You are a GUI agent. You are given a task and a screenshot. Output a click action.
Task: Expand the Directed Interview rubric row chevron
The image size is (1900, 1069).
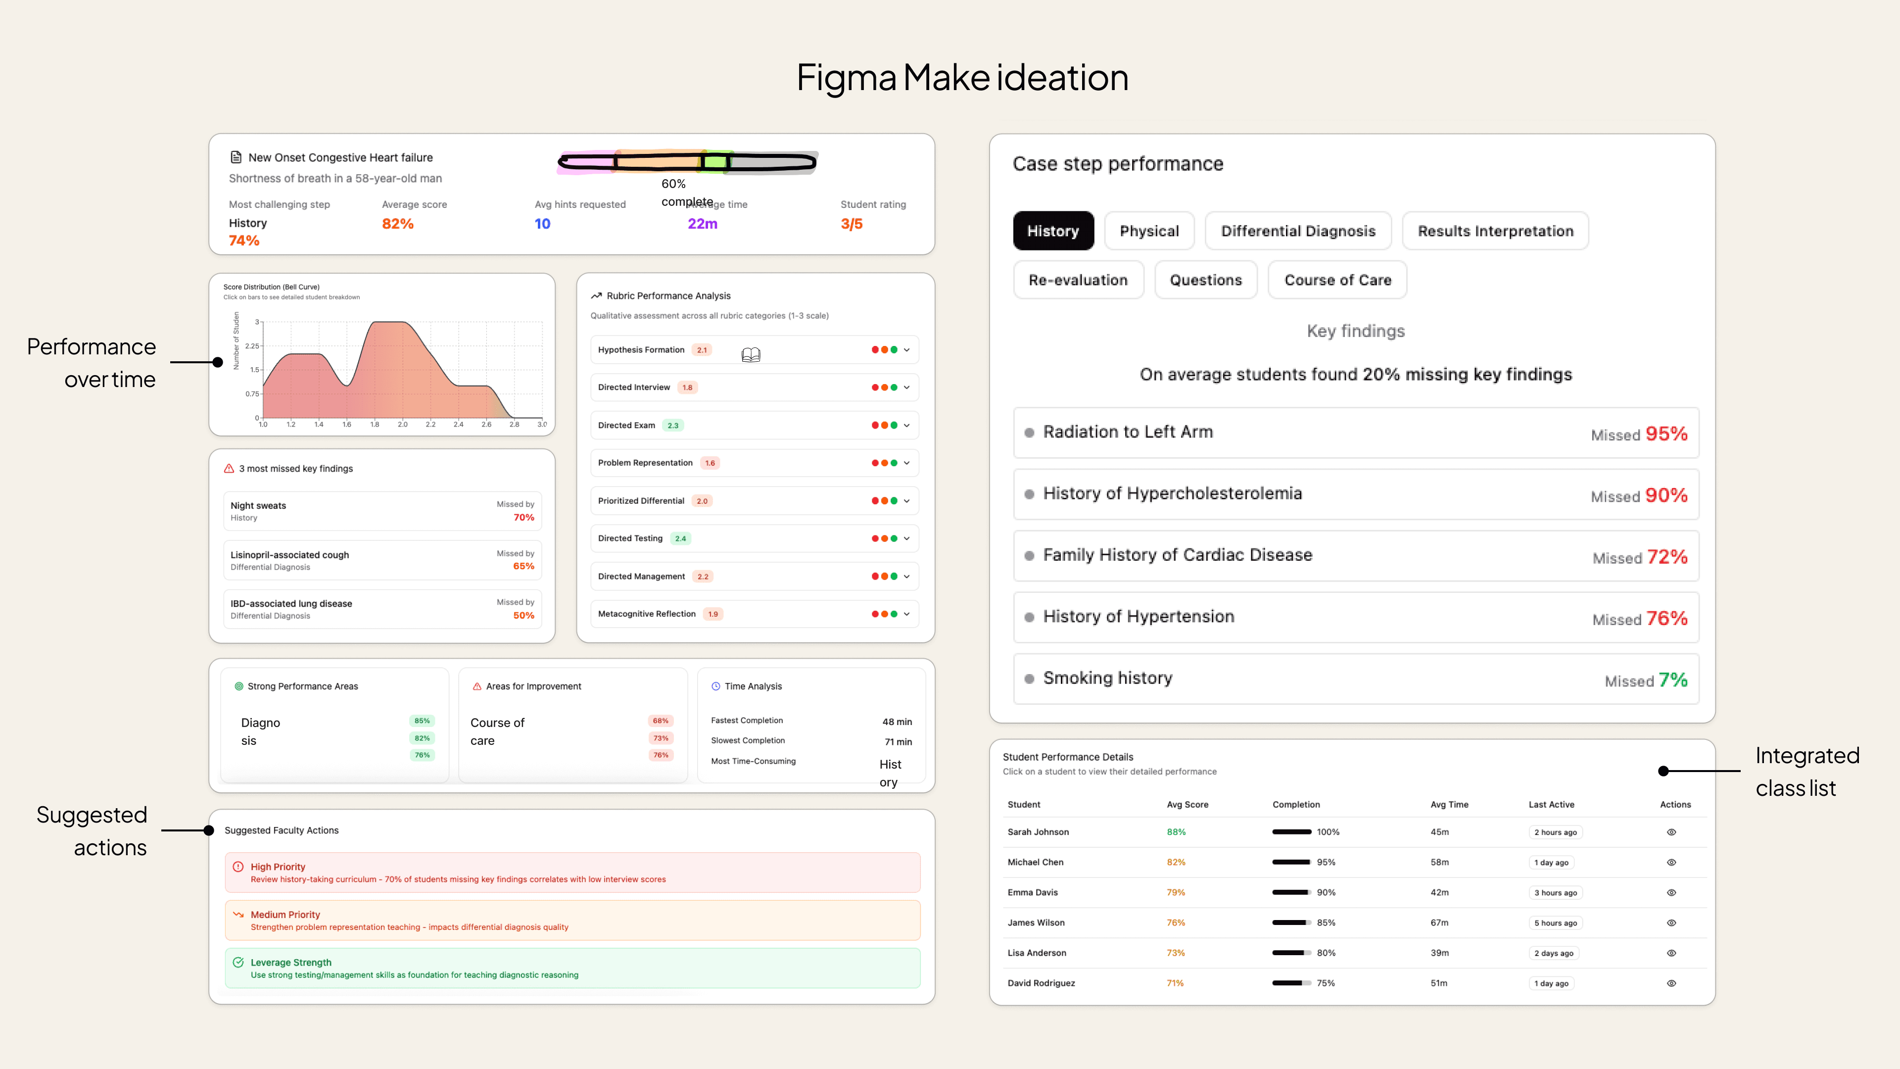click(906, 388)
